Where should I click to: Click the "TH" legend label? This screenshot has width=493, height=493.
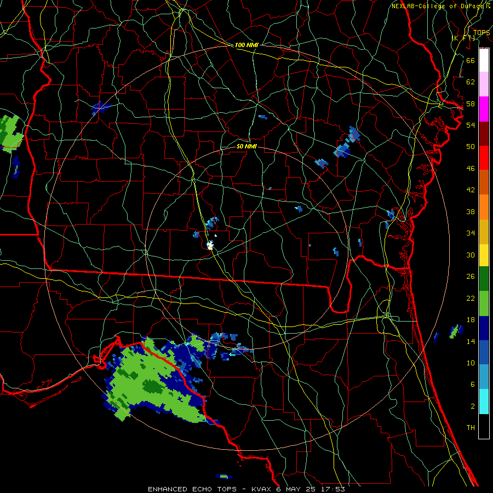(471, 428)
